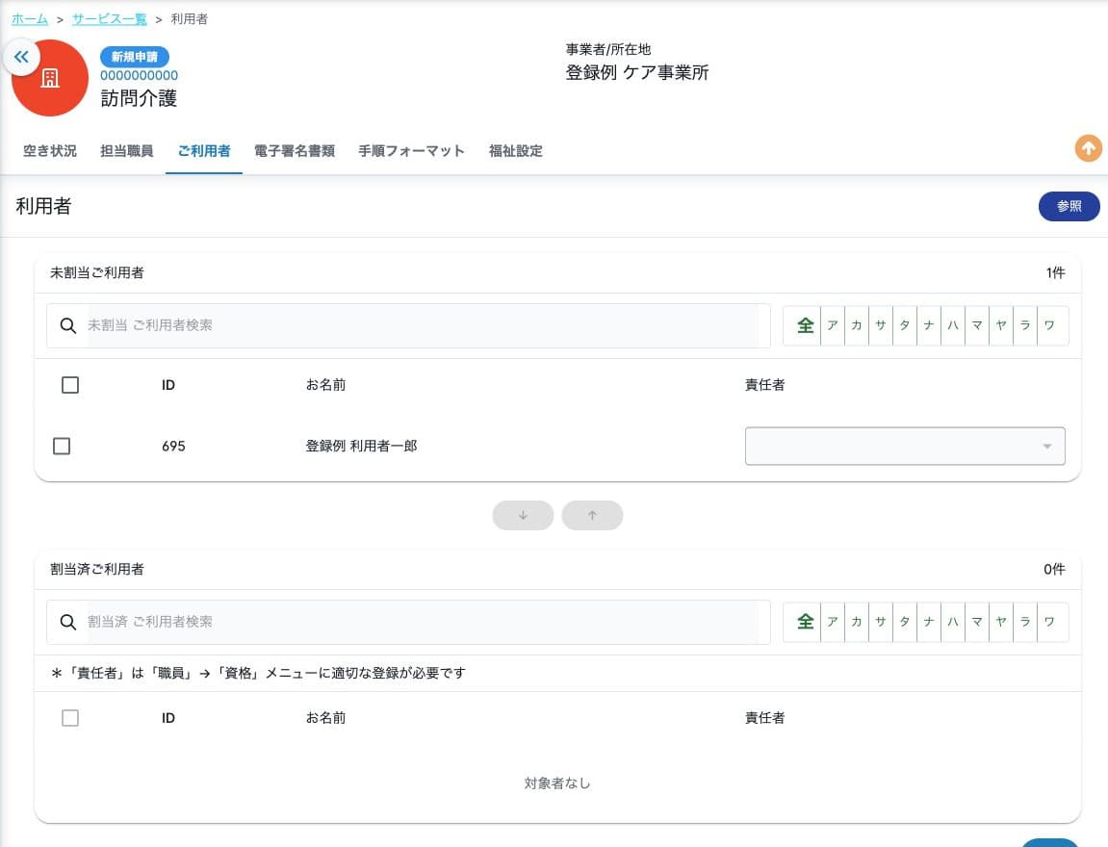Filter unassigned users by マ
Image resolution: width=1108 pixels, height=847 pixels.
pos(976,325)
